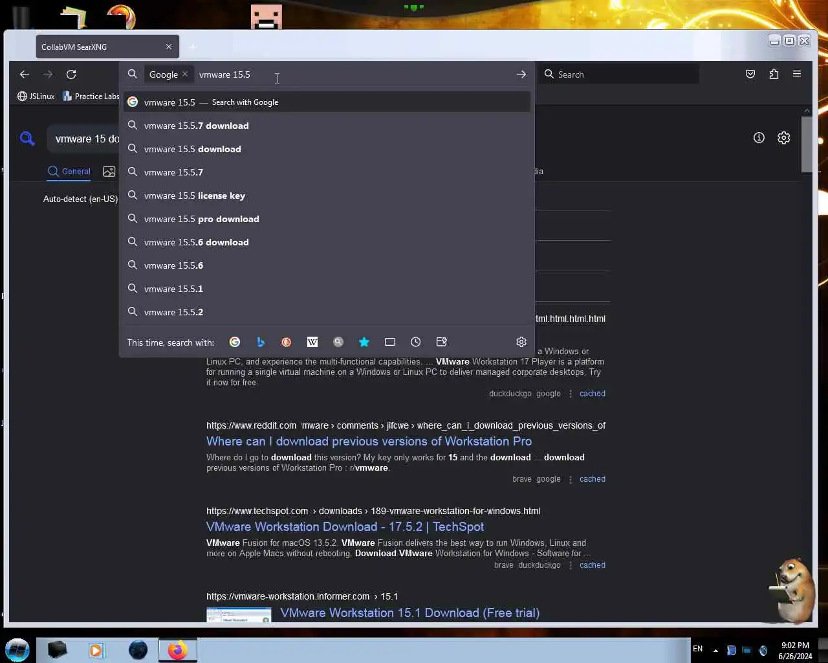Reload the current page
Viewport: 828px width, 663px height.
[71, 74]
